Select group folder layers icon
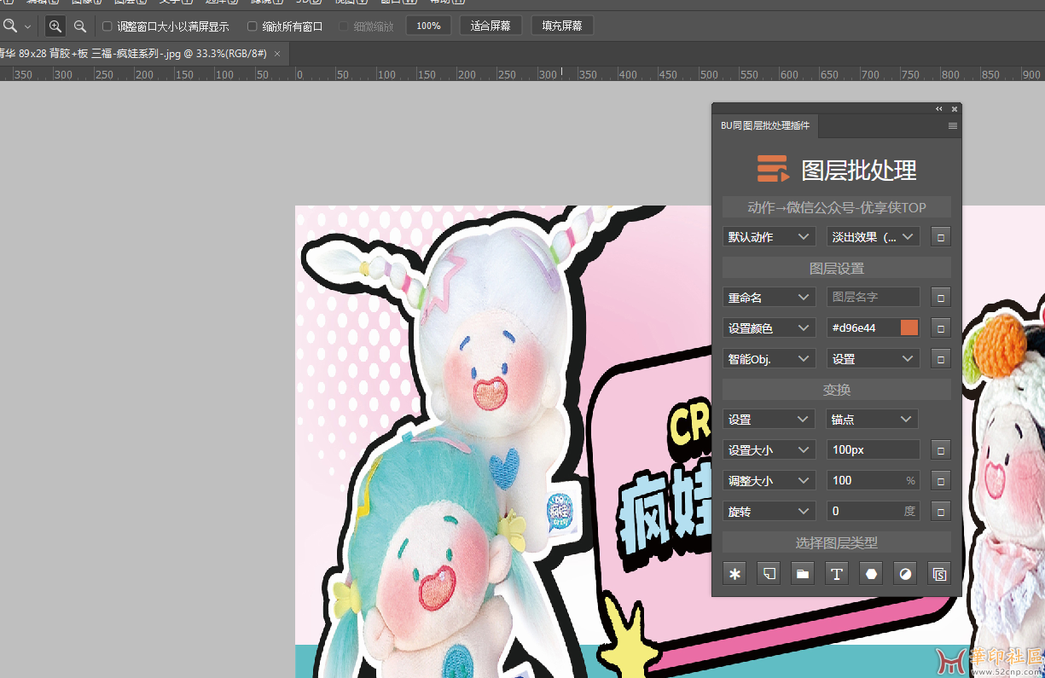This screenshot has width=1045, height=678. tap(803, 574)
